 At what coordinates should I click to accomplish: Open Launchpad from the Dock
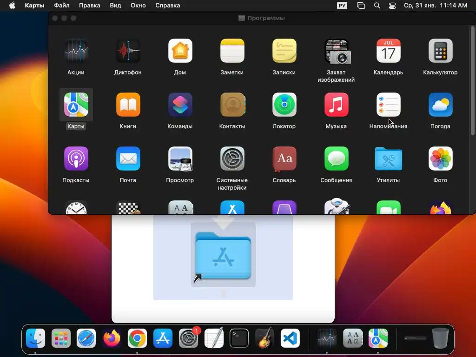click(61, 338)
